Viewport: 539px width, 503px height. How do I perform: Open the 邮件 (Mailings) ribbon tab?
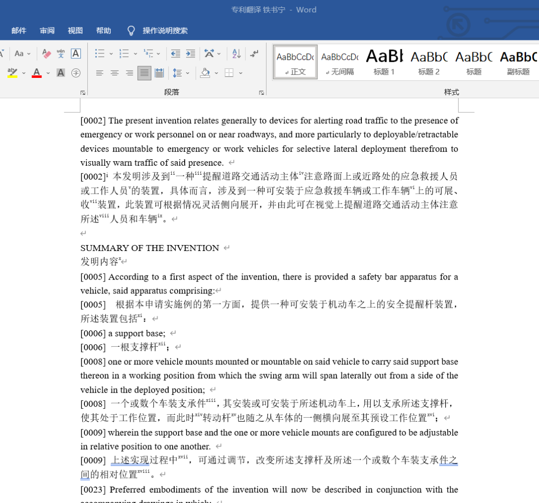coord(18,30)
